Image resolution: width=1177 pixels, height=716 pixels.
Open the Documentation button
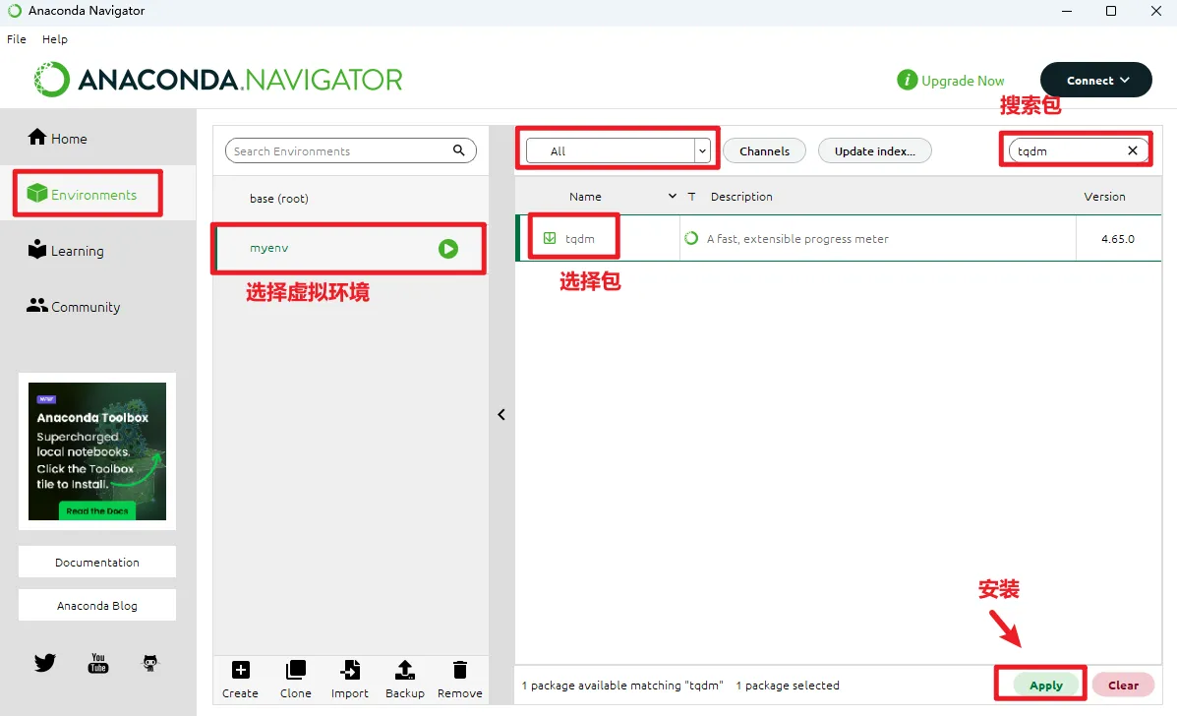point(96,563)
